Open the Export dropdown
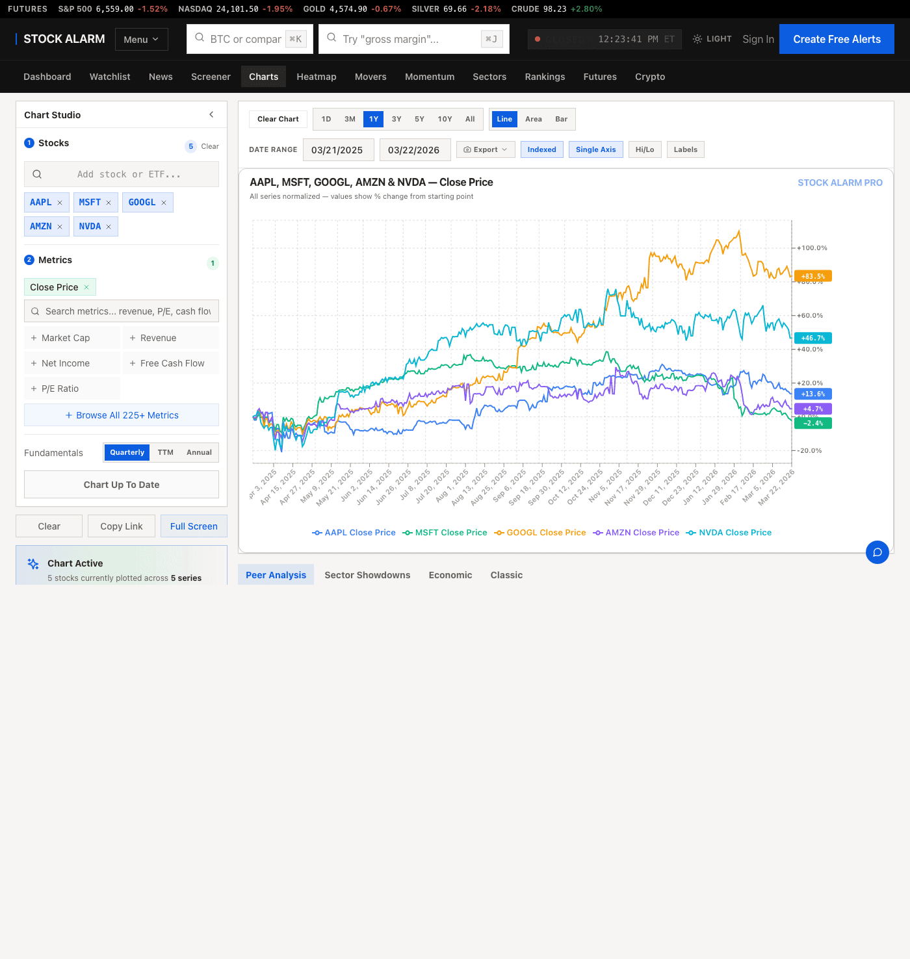This screenshot has height=959, width=910. [486, 149]
